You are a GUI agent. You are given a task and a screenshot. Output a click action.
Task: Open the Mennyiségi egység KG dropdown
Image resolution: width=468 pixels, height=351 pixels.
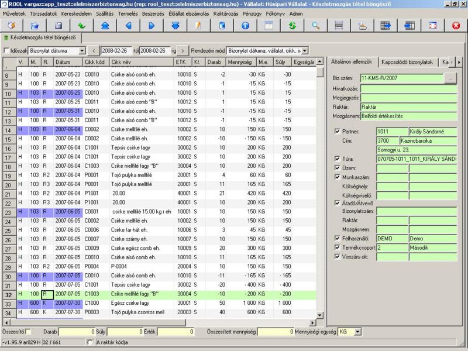click(357, 332)
